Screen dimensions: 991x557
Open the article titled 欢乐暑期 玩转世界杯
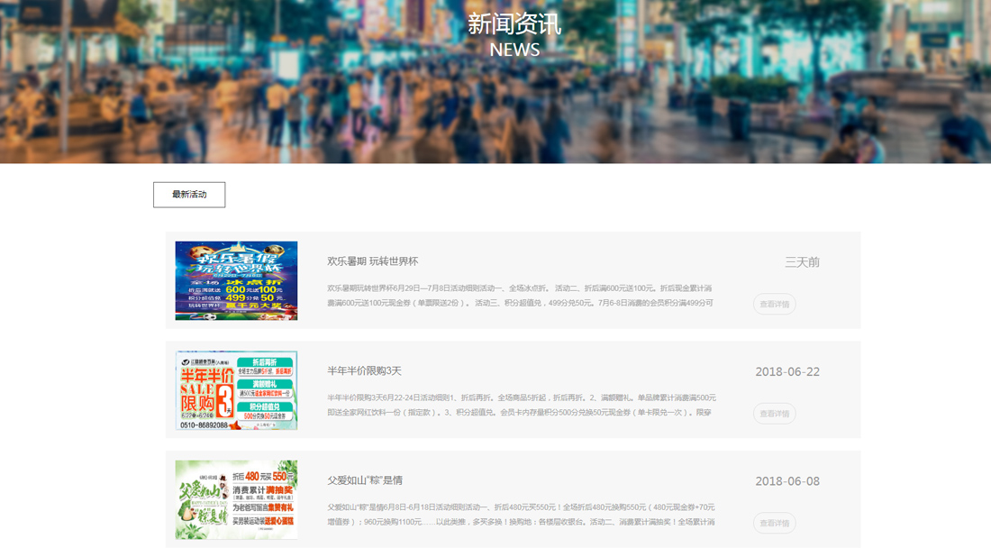[x=372, y=261]
